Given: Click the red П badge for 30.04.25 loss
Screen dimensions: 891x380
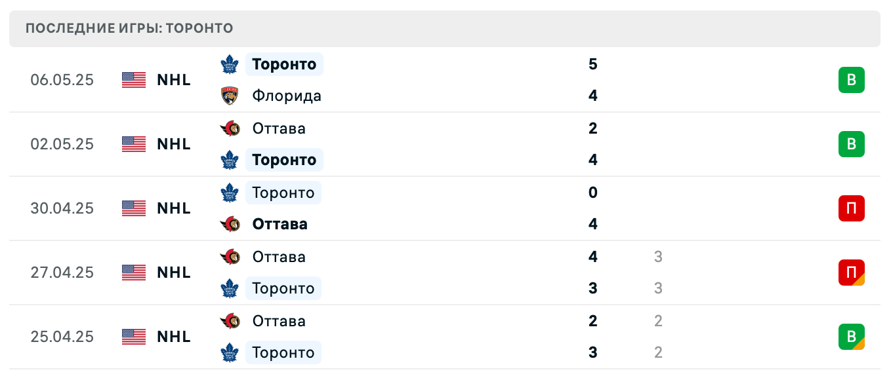Looking at the screenshot, I should [852, 208].
